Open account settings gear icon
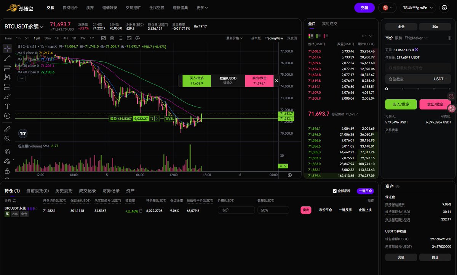 point(444,8)
